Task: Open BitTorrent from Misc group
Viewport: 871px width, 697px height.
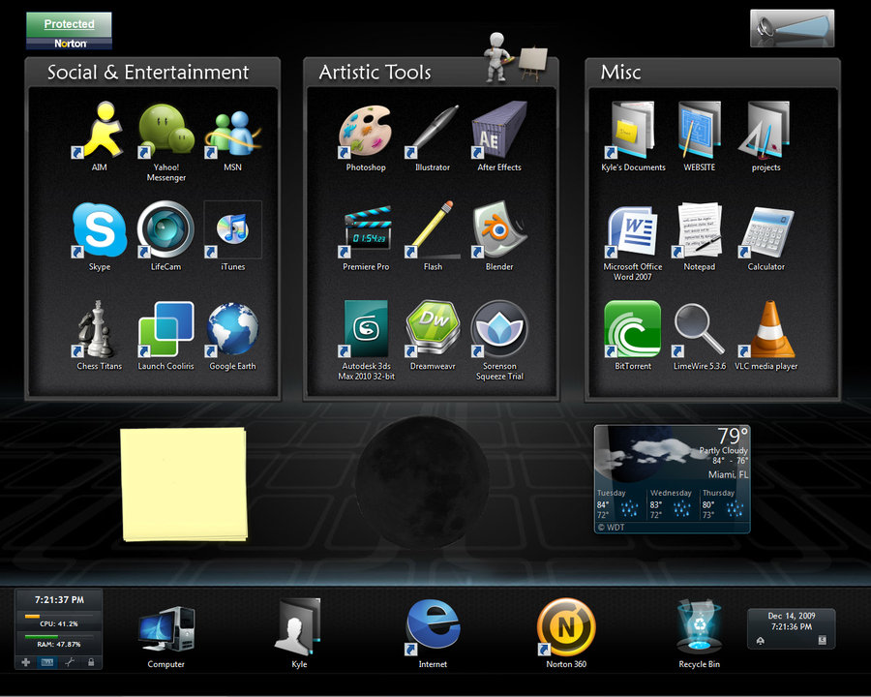Action: pos(632,329)
